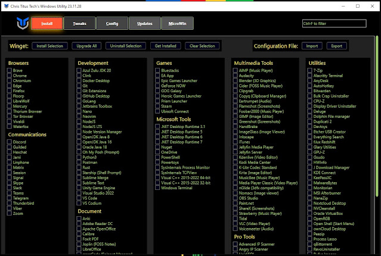The image size is (381, 256).
Task: Select the MSI Afterburner checkbox
Action: pyautogui.click(x=310, y=193)
